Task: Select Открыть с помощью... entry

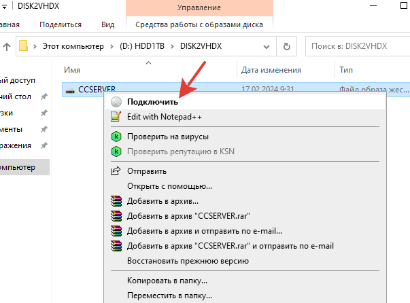Action: tap(245, 186)
